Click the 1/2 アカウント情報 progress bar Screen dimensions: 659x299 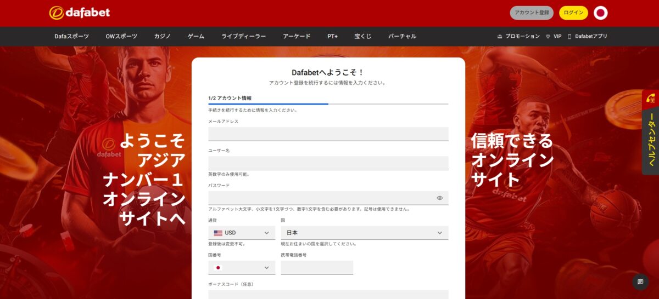[x=328, y=104]
